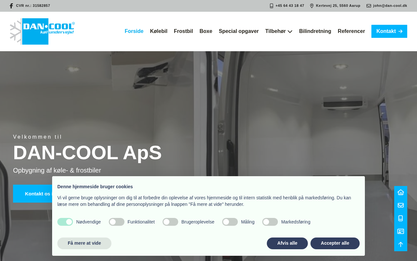Click the phone icon beside +45 64 43 18 47
The image size is (417, 261).
tap(271, 6)
